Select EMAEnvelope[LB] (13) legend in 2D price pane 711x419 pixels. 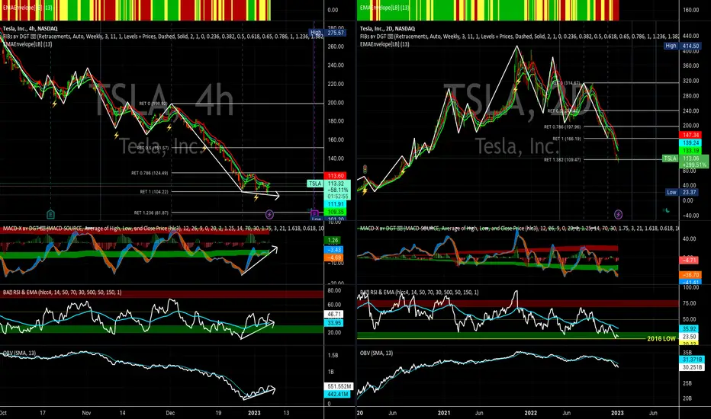point(384,44)
